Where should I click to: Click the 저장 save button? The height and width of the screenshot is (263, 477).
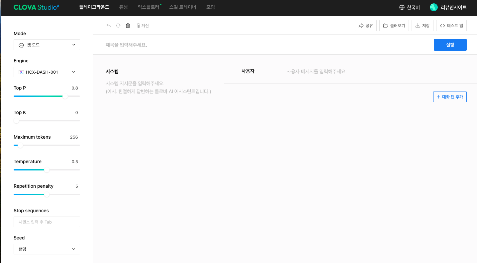(422, 26)
